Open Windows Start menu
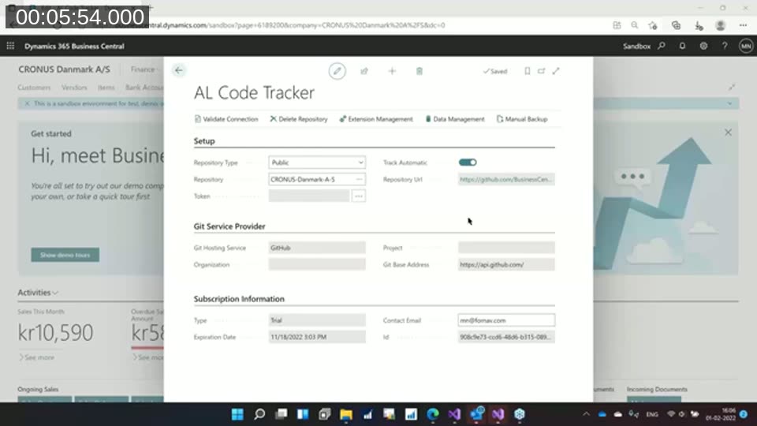The image size is (757, 426). coord(237,414)
